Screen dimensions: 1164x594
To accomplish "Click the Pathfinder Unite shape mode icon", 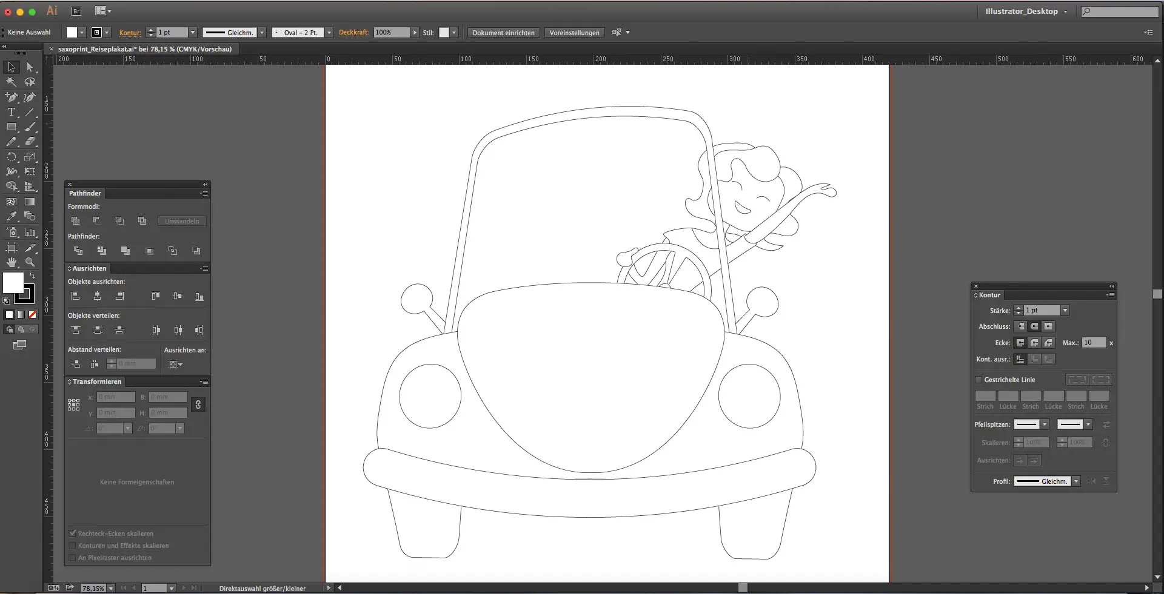I will pyautogui.click(x=76, y=221).
